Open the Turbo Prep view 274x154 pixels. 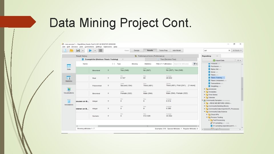[163, 50]
